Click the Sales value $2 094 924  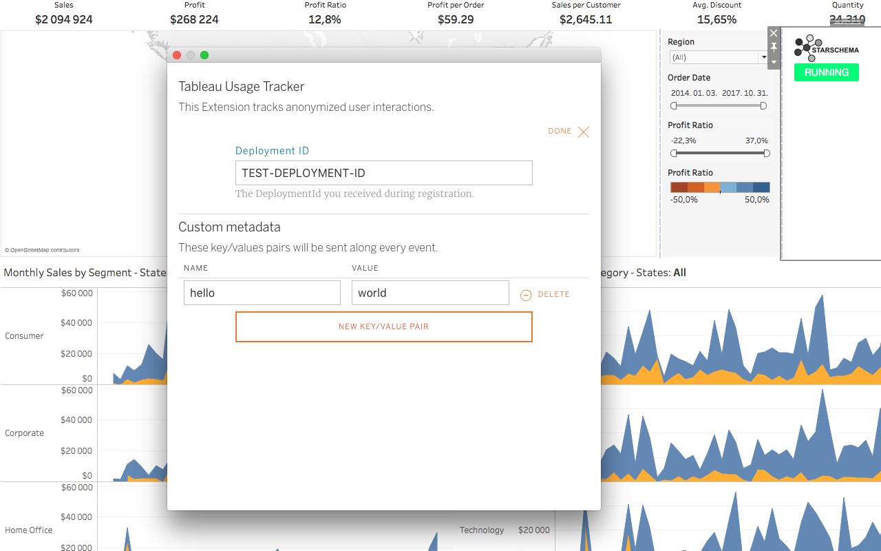coord(64,19)
